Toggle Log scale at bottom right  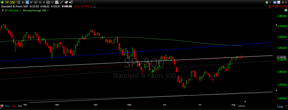(x=280, y=106)
